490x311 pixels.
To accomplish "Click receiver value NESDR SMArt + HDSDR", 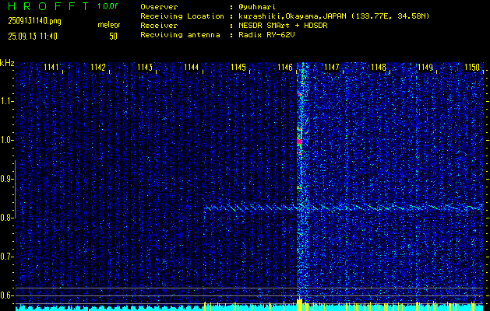I will [x=283, y=26].
